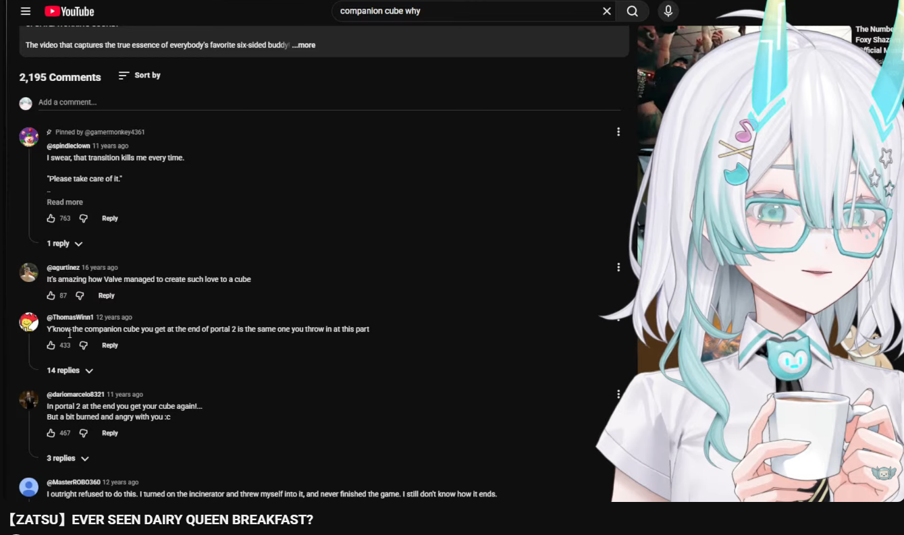This screenshot has height=535, width=904.
Task: Click the comment 'It's amazing how Valve managed...'
Action: coord(149,279)
